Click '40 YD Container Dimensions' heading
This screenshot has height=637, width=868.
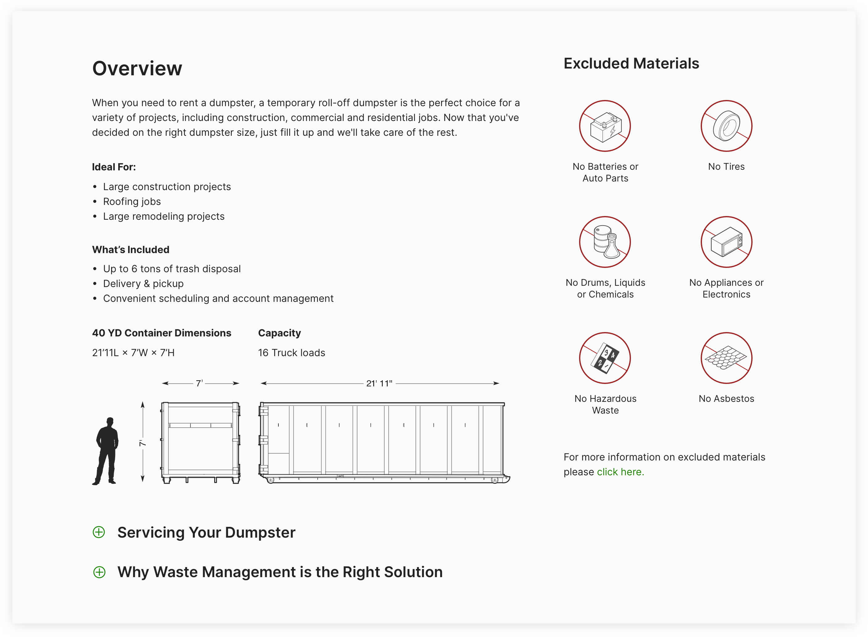(x=161, y=333)
